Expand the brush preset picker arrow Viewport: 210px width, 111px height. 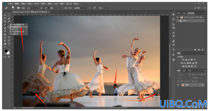coord(15,8)
